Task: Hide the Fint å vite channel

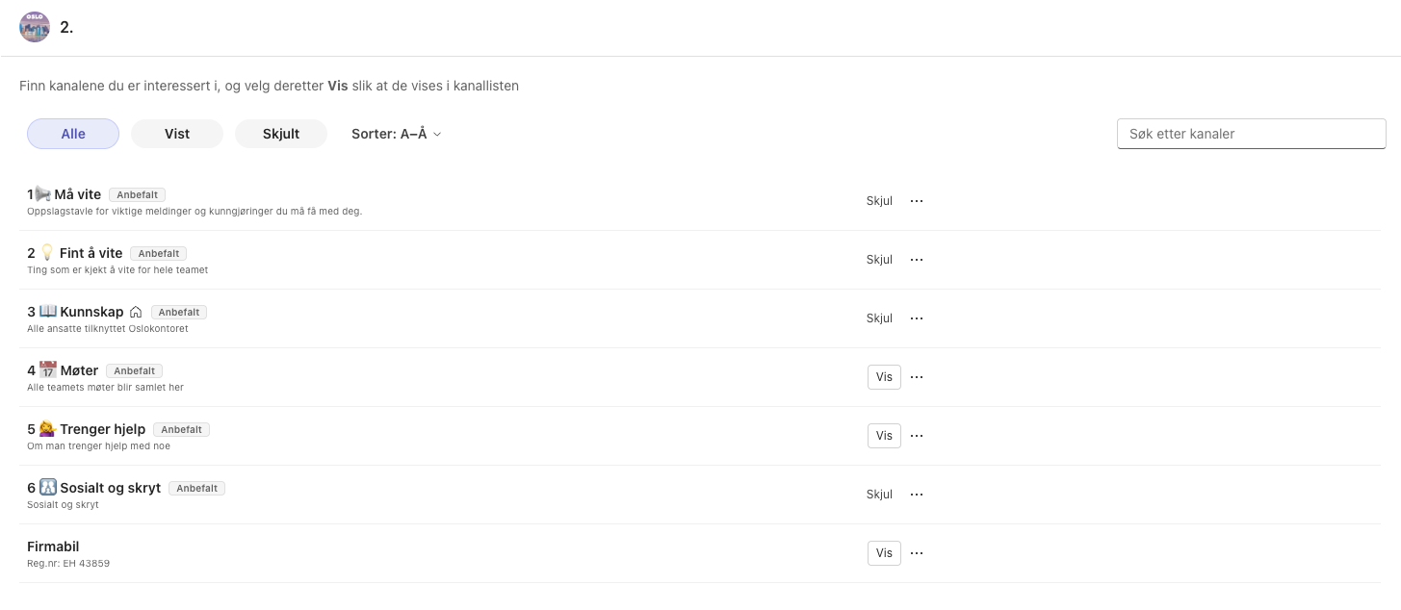Action: pos(879,260)
